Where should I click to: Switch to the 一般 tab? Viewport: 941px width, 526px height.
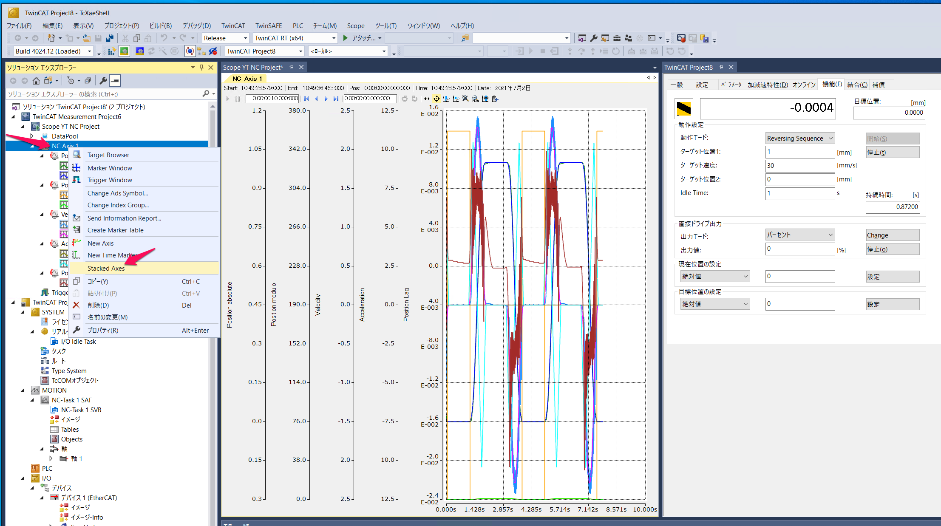click(677, 85)
